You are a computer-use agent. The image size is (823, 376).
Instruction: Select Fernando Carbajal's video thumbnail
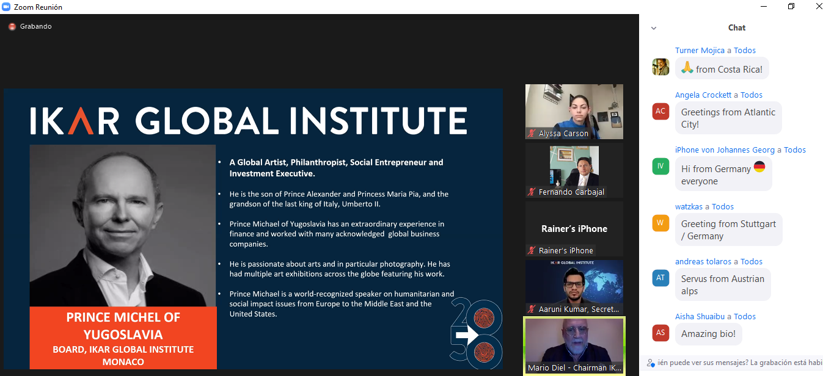(574, 170)
